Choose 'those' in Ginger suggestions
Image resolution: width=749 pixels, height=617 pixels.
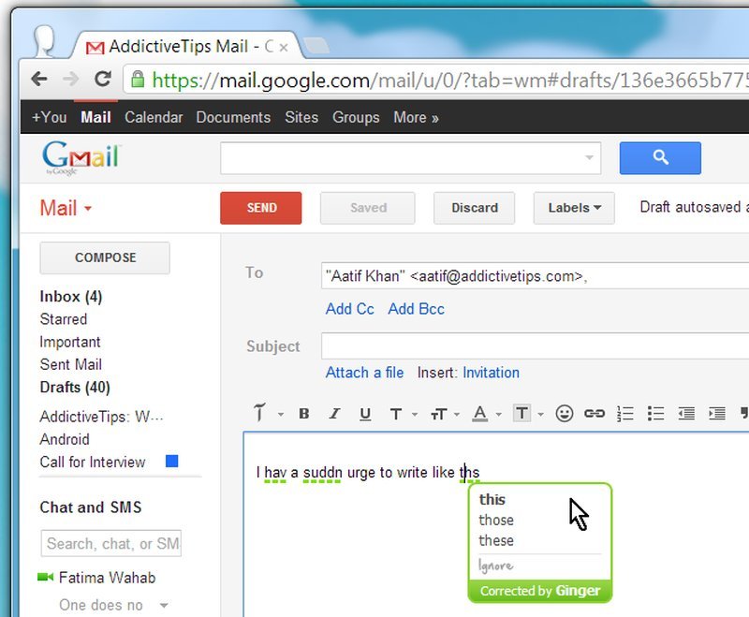[496, 520]
